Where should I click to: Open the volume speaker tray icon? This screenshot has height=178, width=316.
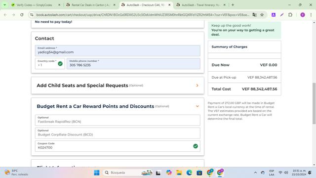286,173
